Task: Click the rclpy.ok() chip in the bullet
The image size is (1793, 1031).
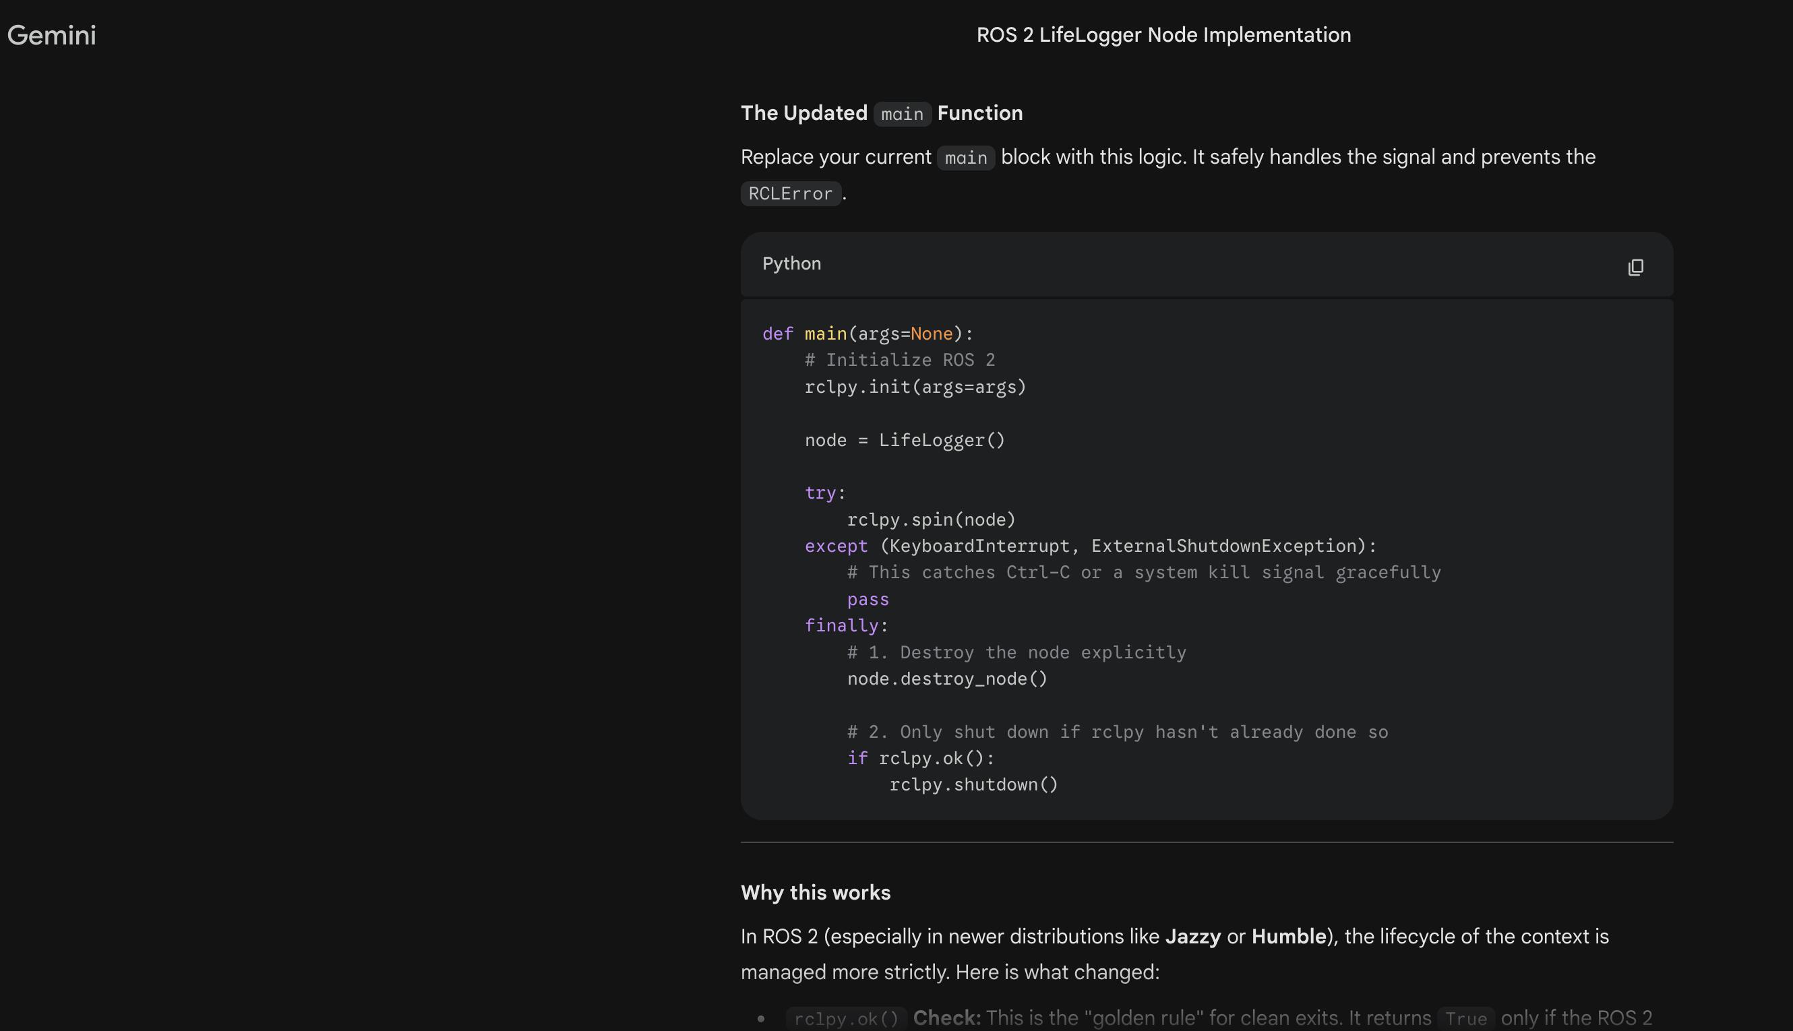Action: 845,1018
